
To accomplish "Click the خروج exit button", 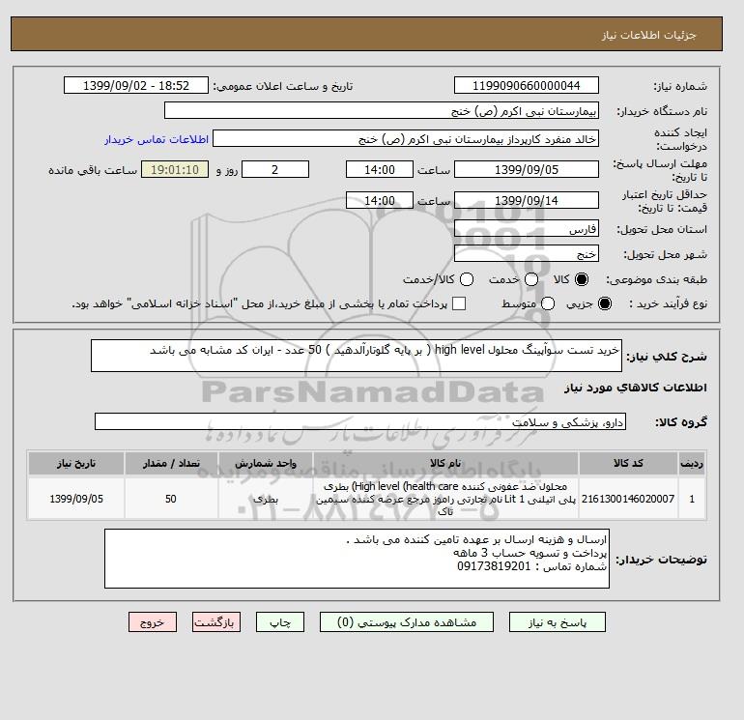I will [x=153, y=622].
